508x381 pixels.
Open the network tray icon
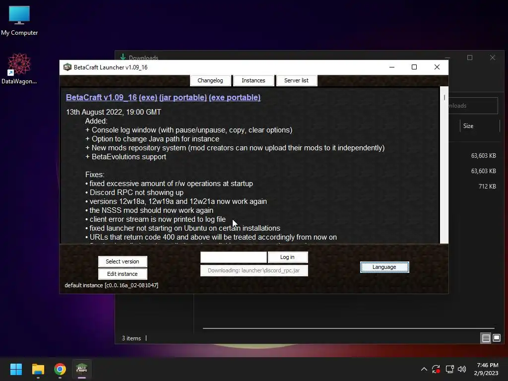point(449,369)
